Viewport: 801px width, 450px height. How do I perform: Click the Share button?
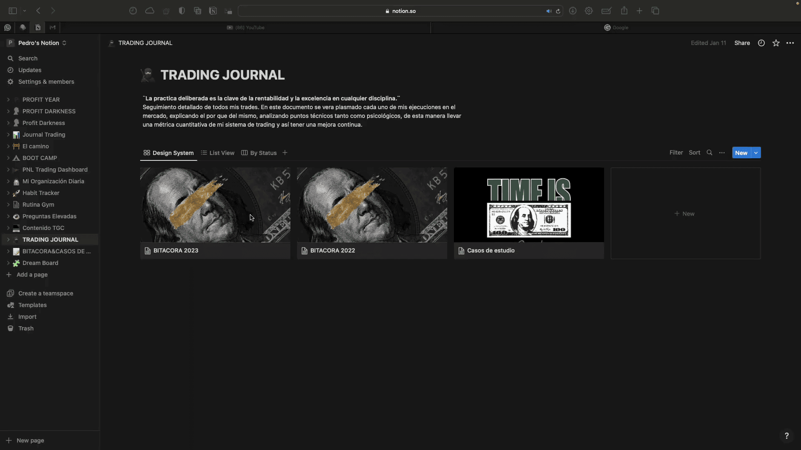pos(742,43)
